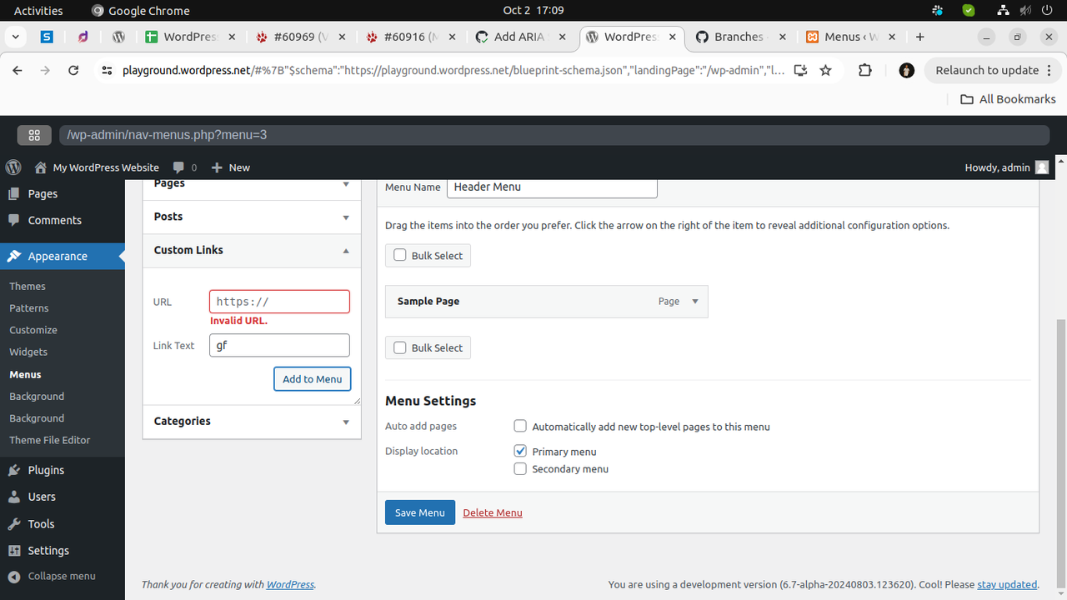The width and height of the screenshot is (1067, 600).
Task: Click the Add to Menu button
Action: click(313, 379)
